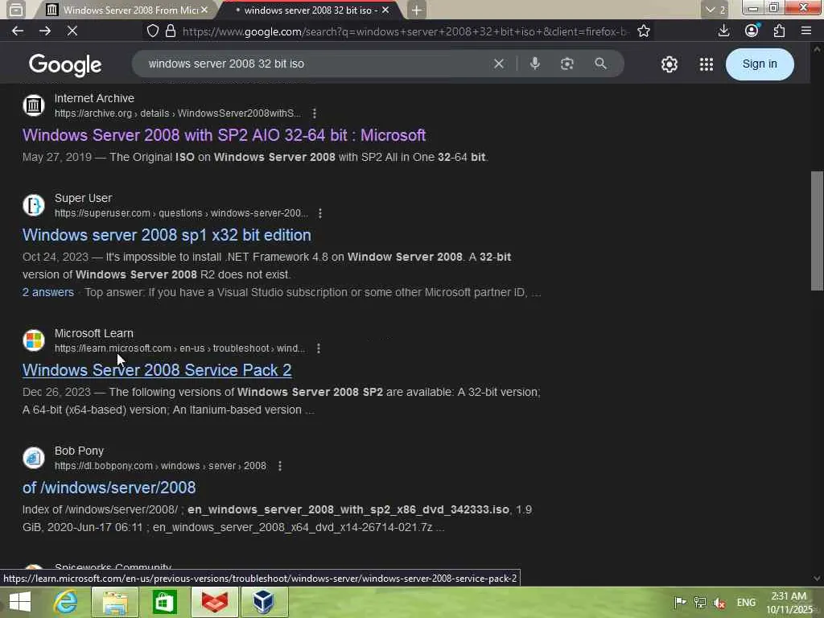Click the Internet Archive site favicon
The image size is (824, 618).
point(34,105)
